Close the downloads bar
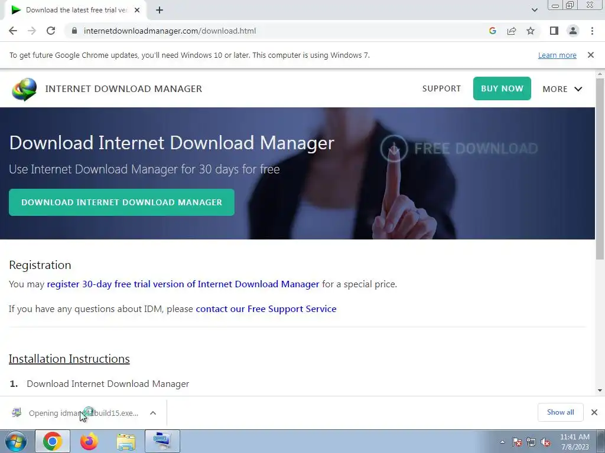605x453 pixels. 594,412
